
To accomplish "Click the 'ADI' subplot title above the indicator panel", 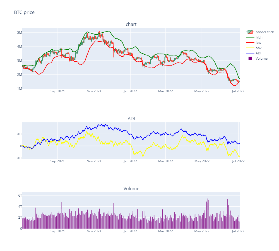I will 131,119.
